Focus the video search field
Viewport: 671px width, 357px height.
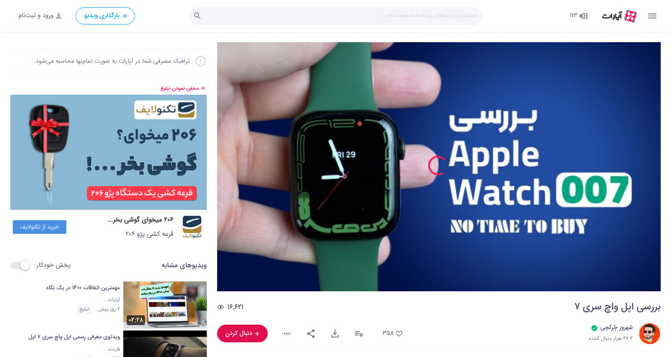coord(335,16)
